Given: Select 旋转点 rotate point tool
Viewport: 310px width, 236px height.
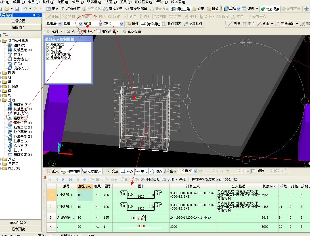Looking at the screenshot, I should click(x=85, y=31).
